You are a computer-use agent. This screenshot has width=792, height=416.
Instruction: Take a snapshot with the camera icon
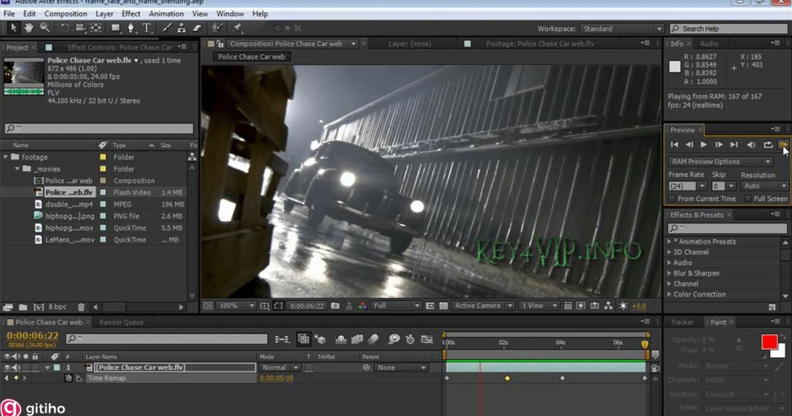coord(335,306)
